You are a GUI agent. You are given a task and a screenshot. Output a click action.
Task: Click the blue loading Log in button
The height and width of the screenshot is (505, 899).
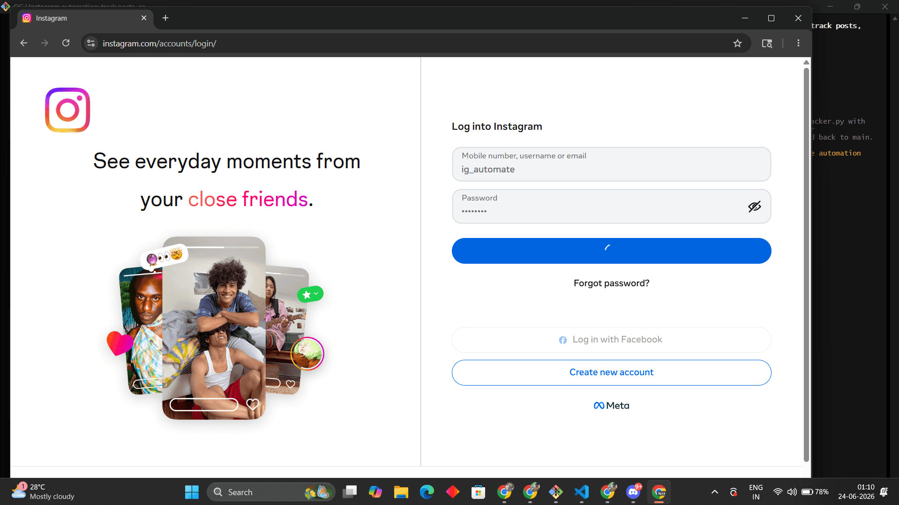611,251
